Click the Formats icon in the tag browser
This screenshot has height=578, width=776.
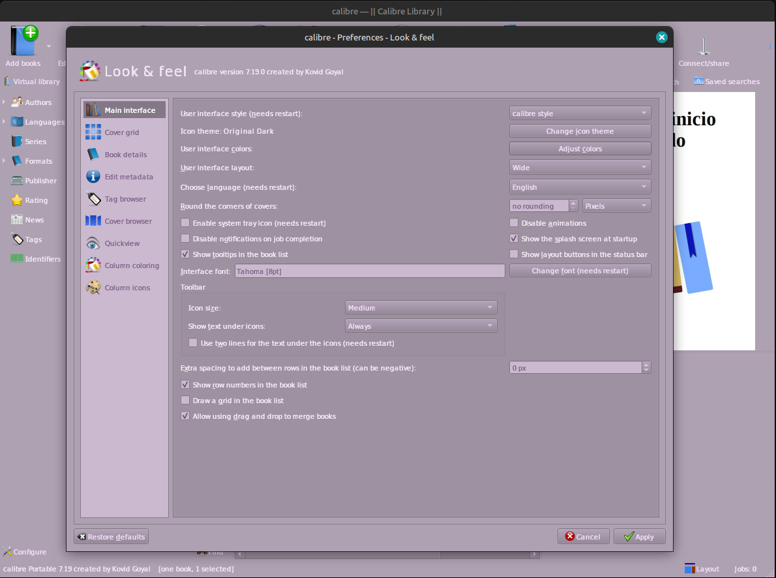[x=17, y=160]
